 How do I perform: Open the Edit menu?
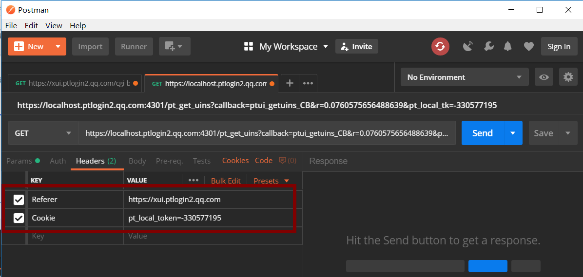(x=32, y=26)
